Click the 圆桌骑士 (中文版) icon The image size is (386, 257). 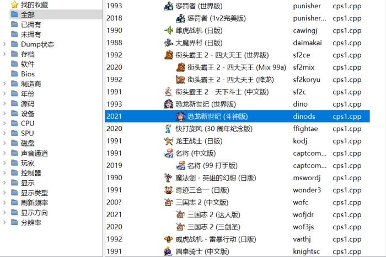click(169, 251)
